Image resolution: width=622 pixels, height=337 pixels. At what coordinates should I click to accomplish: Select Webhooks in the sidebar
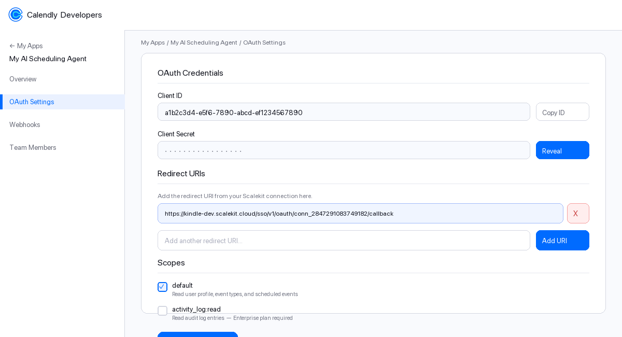pos(25,124)
